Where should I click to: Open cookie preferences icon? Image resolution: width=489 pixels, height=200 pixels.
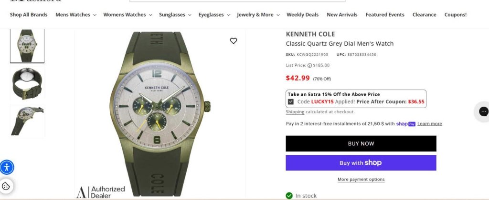coord(6,186)
